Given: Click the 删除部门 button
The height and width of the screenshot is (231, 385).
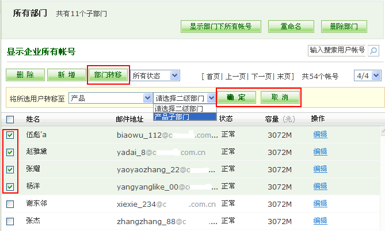Looking at the screenshot, I should pos(344,26).
